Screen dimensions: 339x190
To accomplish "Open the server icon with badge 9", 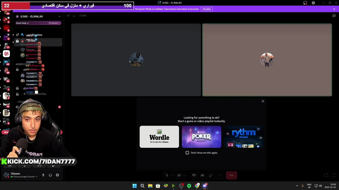I will 6,28.
